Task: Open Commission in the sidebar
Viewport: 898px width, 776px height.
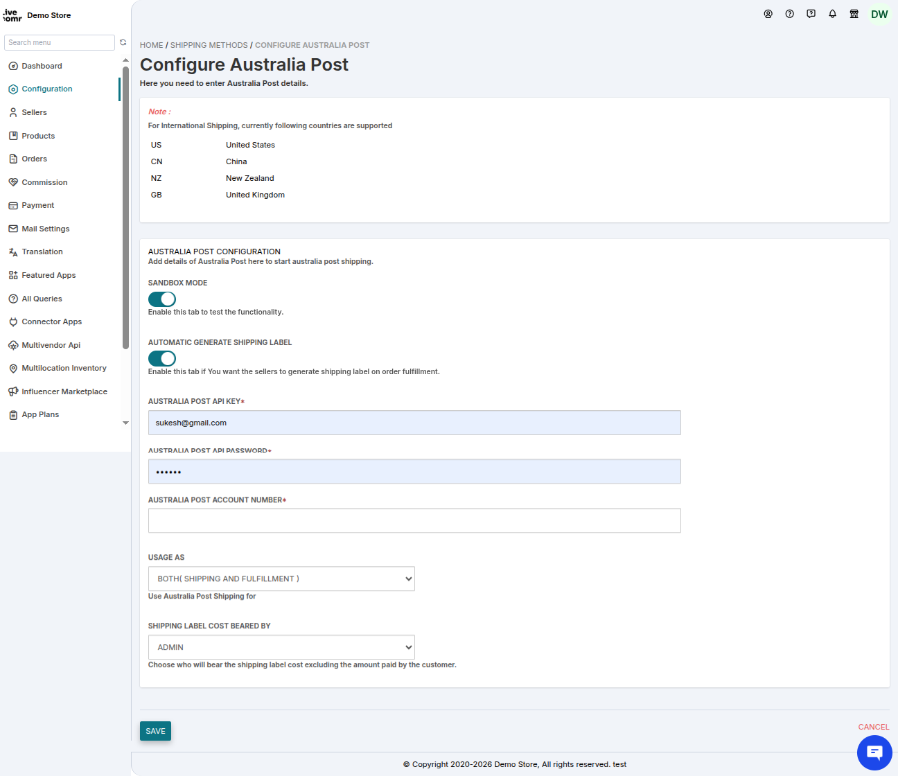Action: (x=44, y=182)
